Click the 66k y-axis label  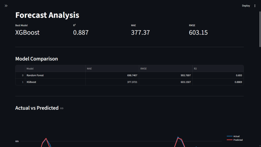(x=17, y=141)
